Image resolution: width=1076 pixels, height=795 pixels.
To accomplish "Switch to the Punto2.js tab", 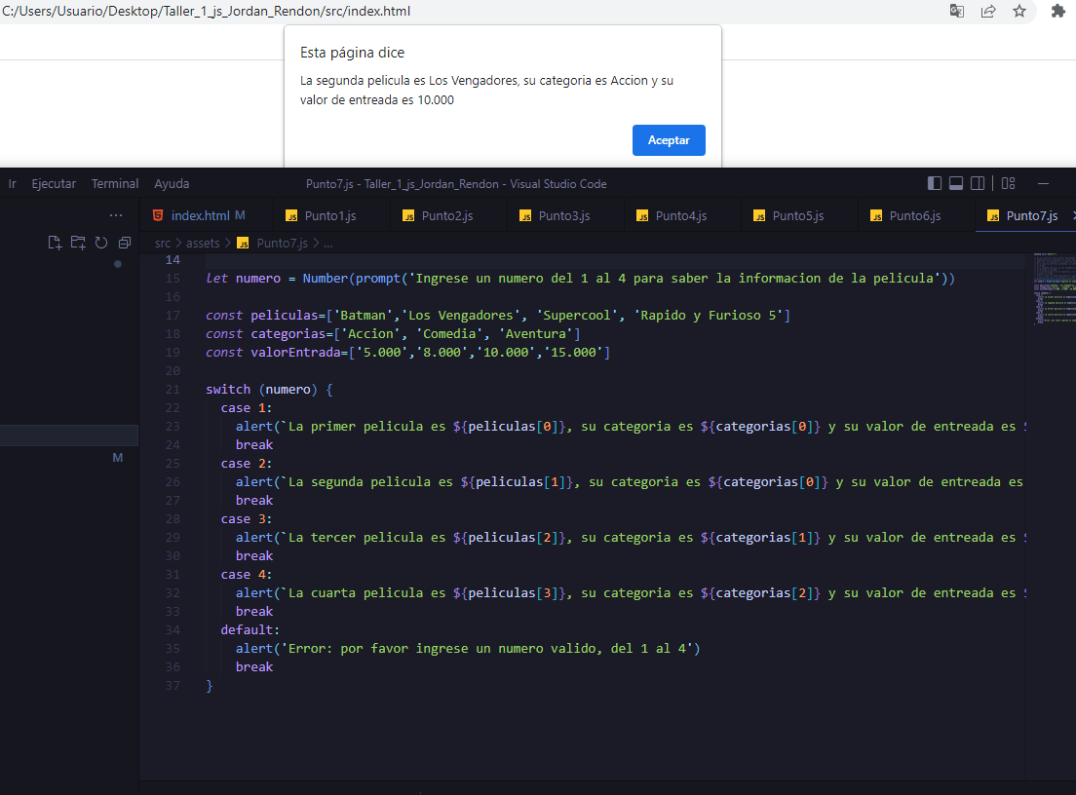I will (x=448, y=215).
